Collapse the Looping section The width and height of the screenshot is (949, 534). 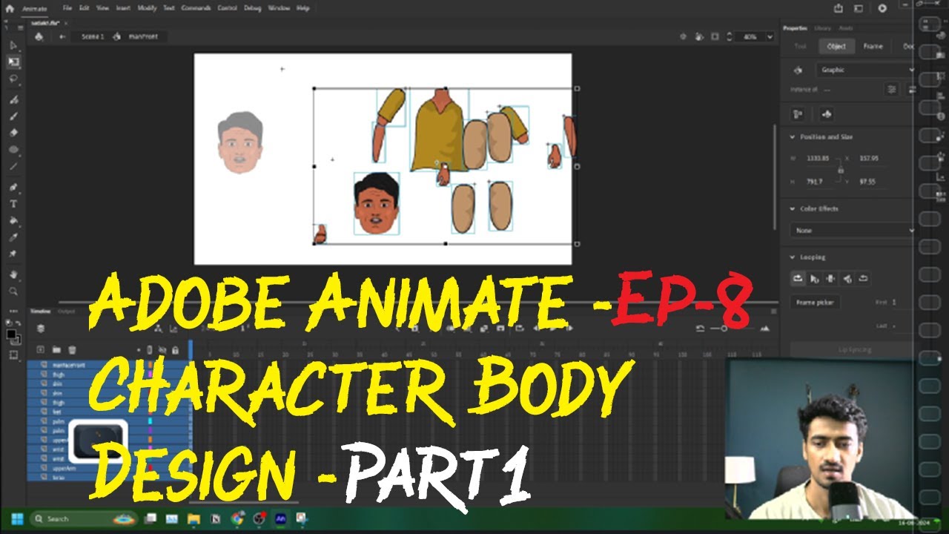(793, 257)
